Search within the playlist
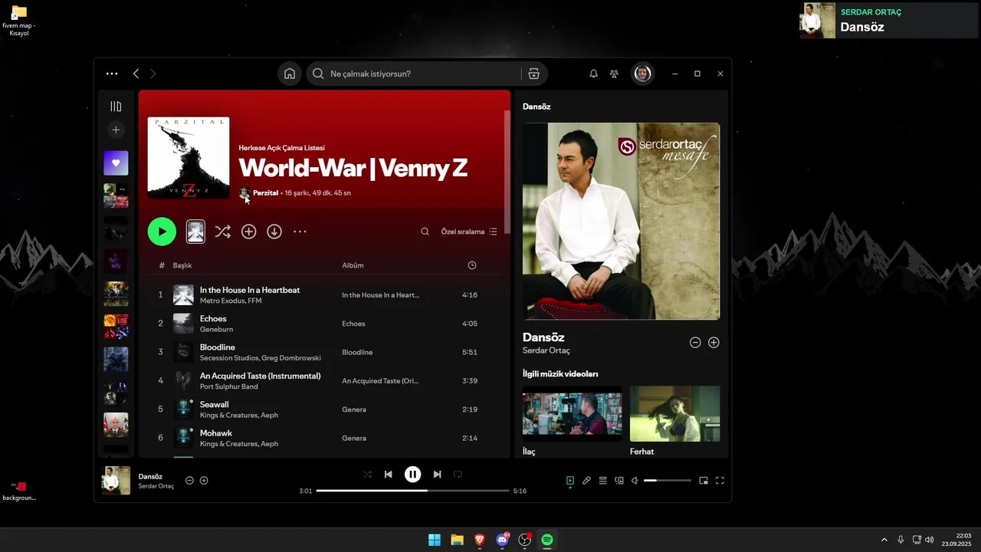Viewport: 981px width, 552px height. (425, 232)
